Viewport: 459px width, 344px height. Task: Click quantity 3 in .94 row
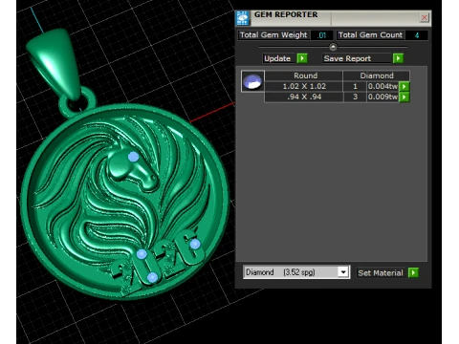click(355, 97)
